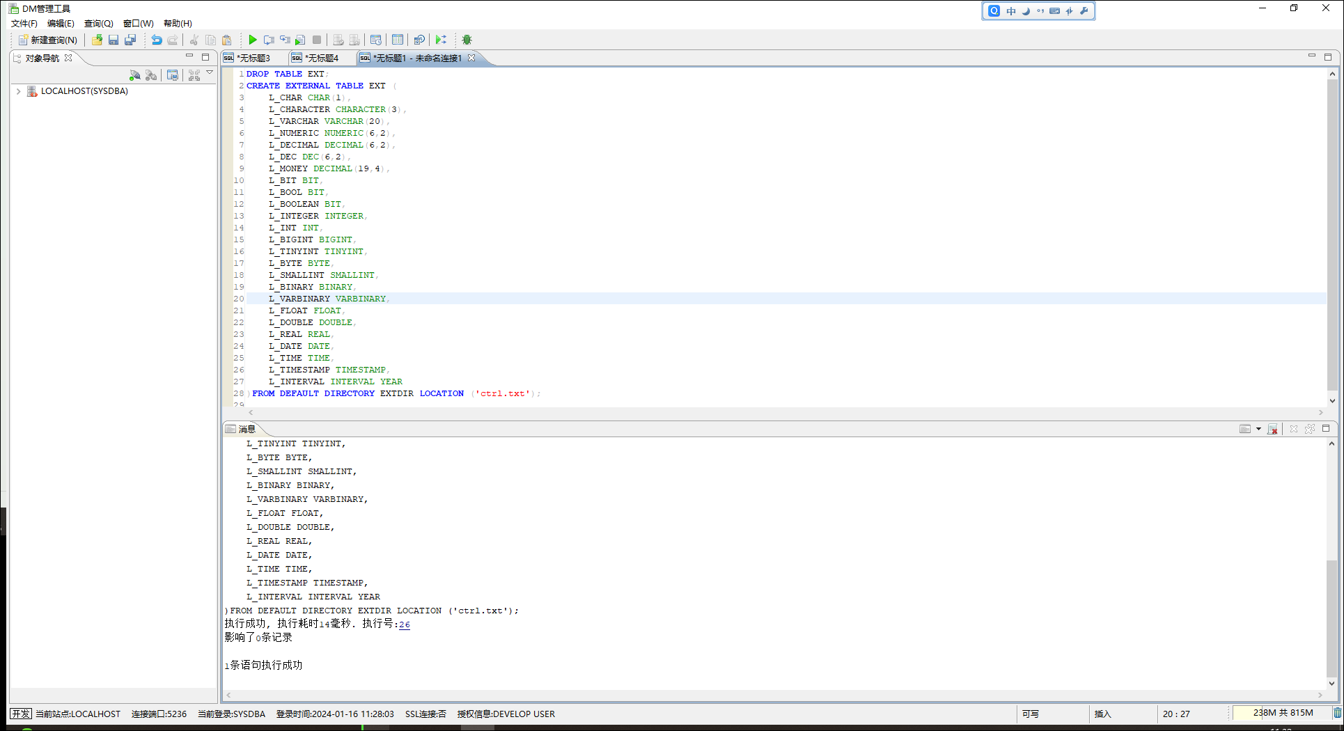Open the 文件(F) menu

click(24, 23)
